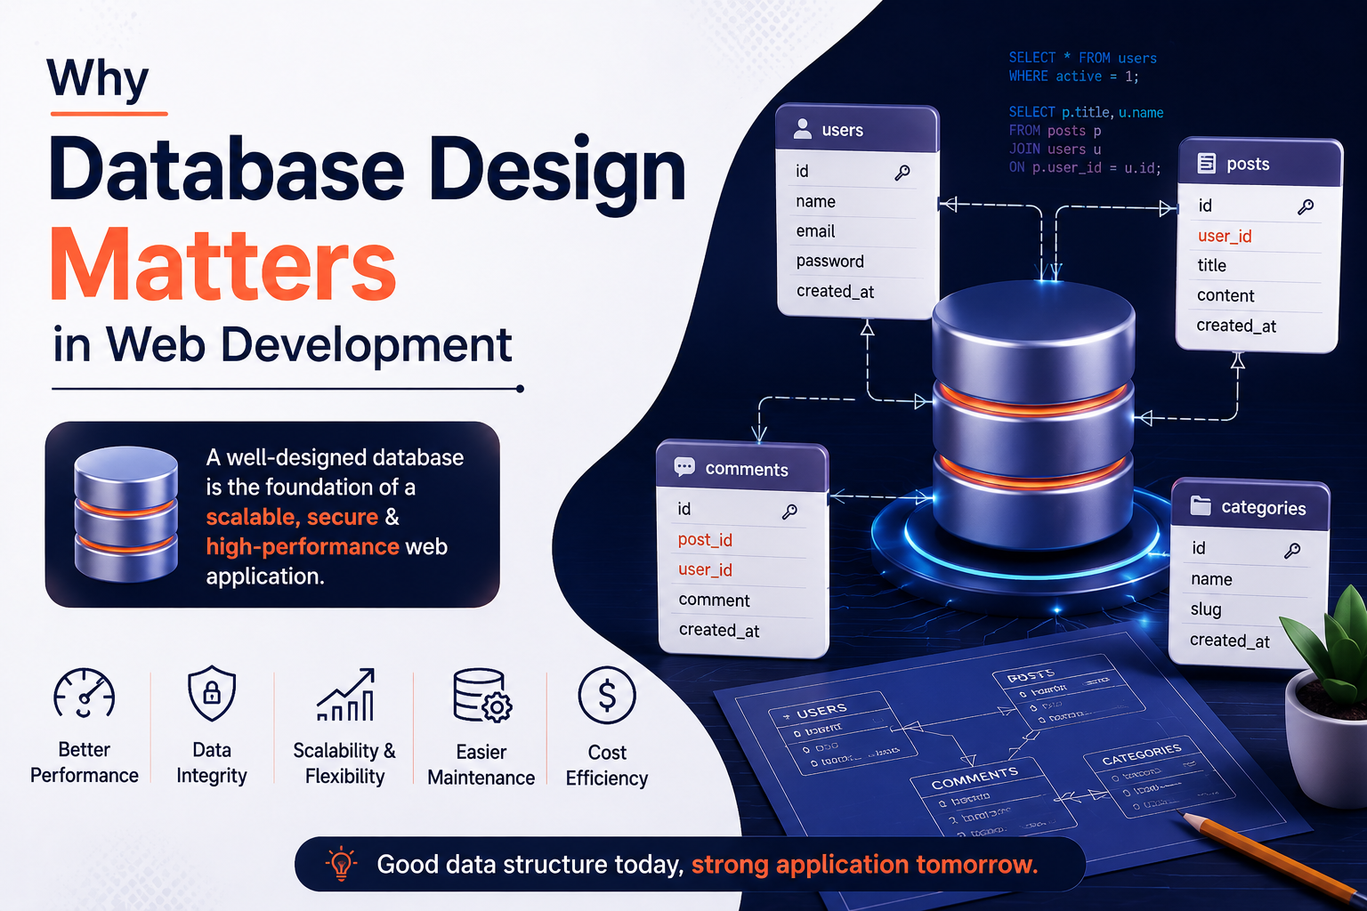Select post_id field in comments table

[x=740, y=540]
